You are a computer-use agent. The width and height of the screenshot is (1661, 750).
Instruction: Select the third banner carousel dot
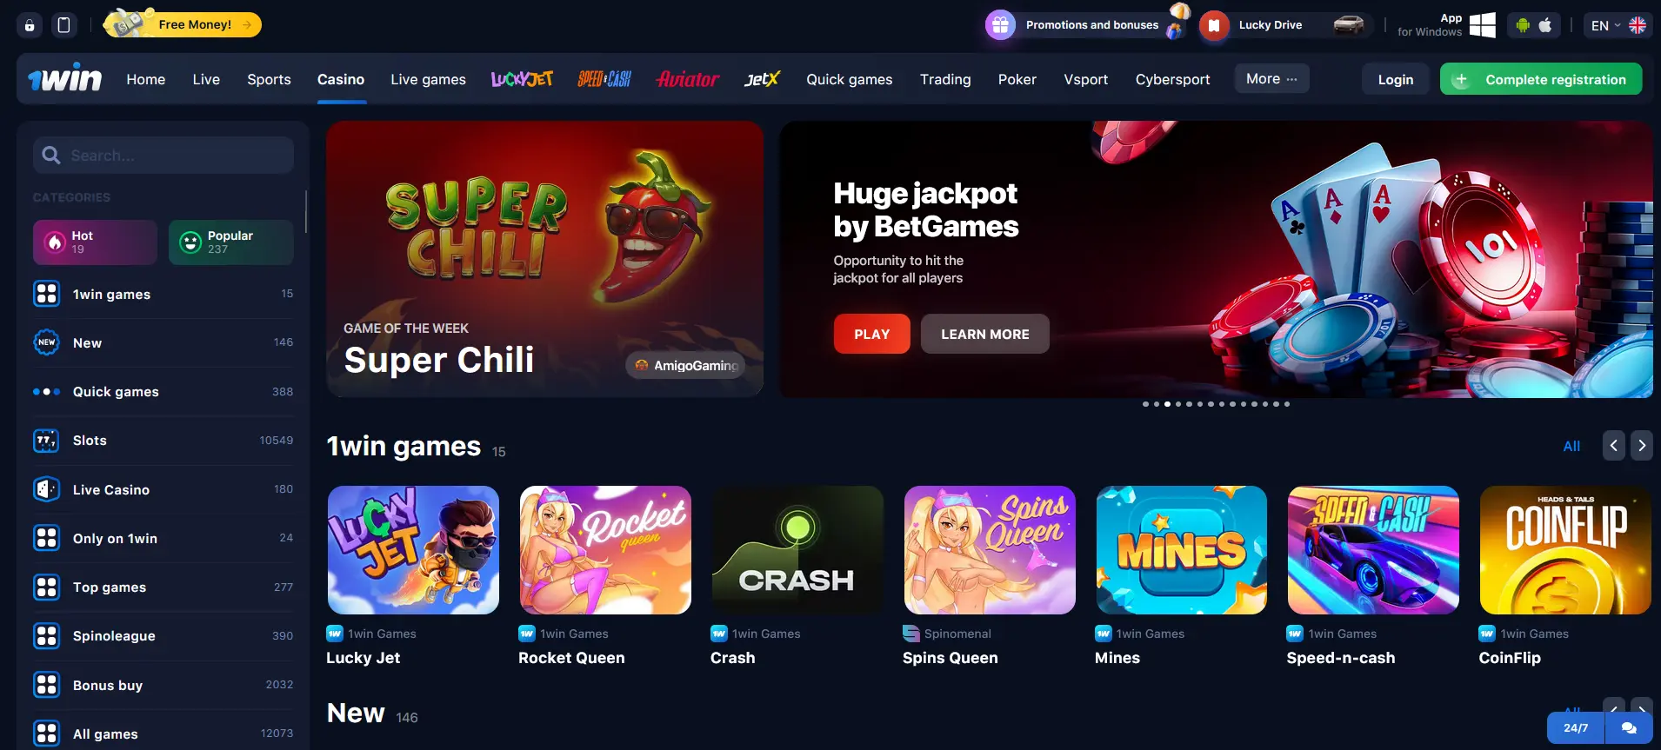coord(1167,404)
